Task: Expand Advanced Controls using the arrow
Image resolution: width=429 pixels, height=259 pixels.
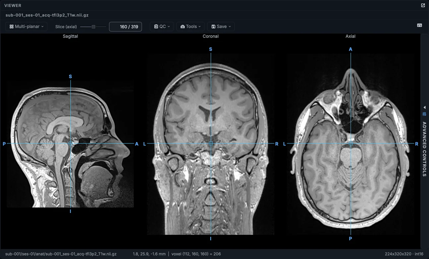Action: (424, 107)
